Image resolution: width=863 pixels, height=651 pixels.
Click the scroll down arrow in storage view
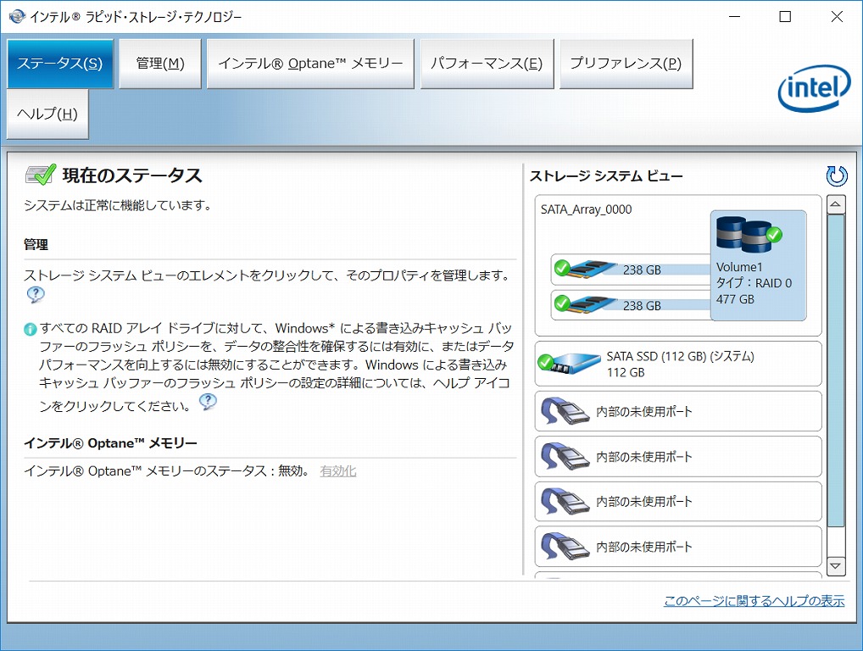click(x=836, y=565)
